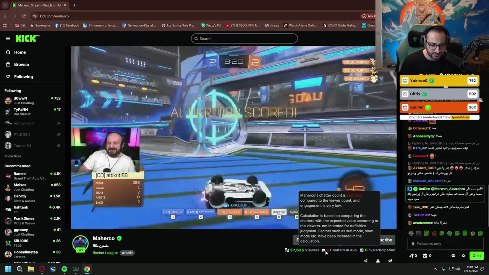This screenshot has width=489, height=275.
Task: Expand Show More followed channels
Action: click(13, 156)
